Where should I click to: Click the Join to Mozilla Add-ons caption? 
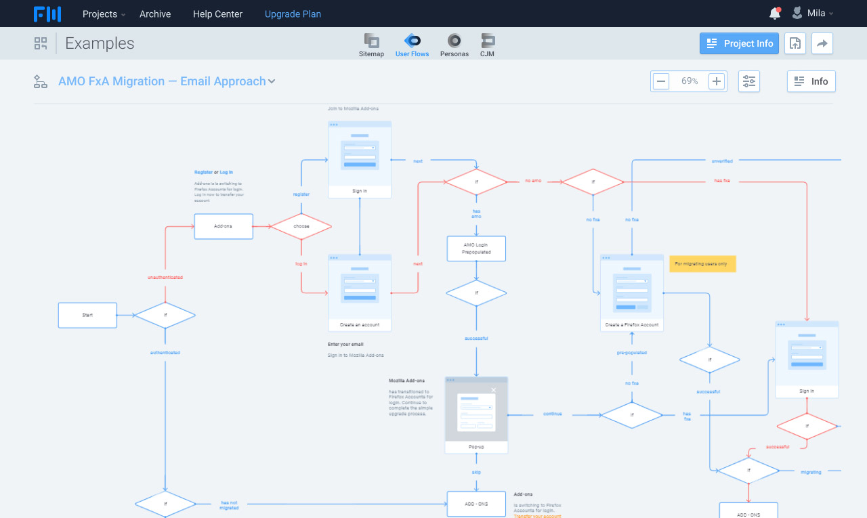353,108
